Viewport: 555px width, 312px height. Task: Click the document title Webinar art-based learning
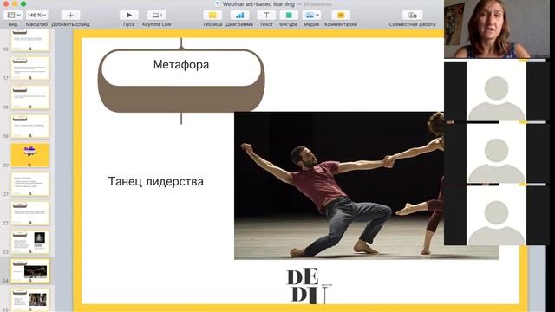258,4
